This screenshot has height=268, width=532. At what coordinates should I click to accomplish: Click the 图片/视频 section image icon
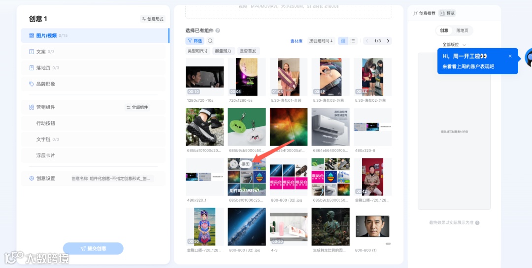coord(32,35)
